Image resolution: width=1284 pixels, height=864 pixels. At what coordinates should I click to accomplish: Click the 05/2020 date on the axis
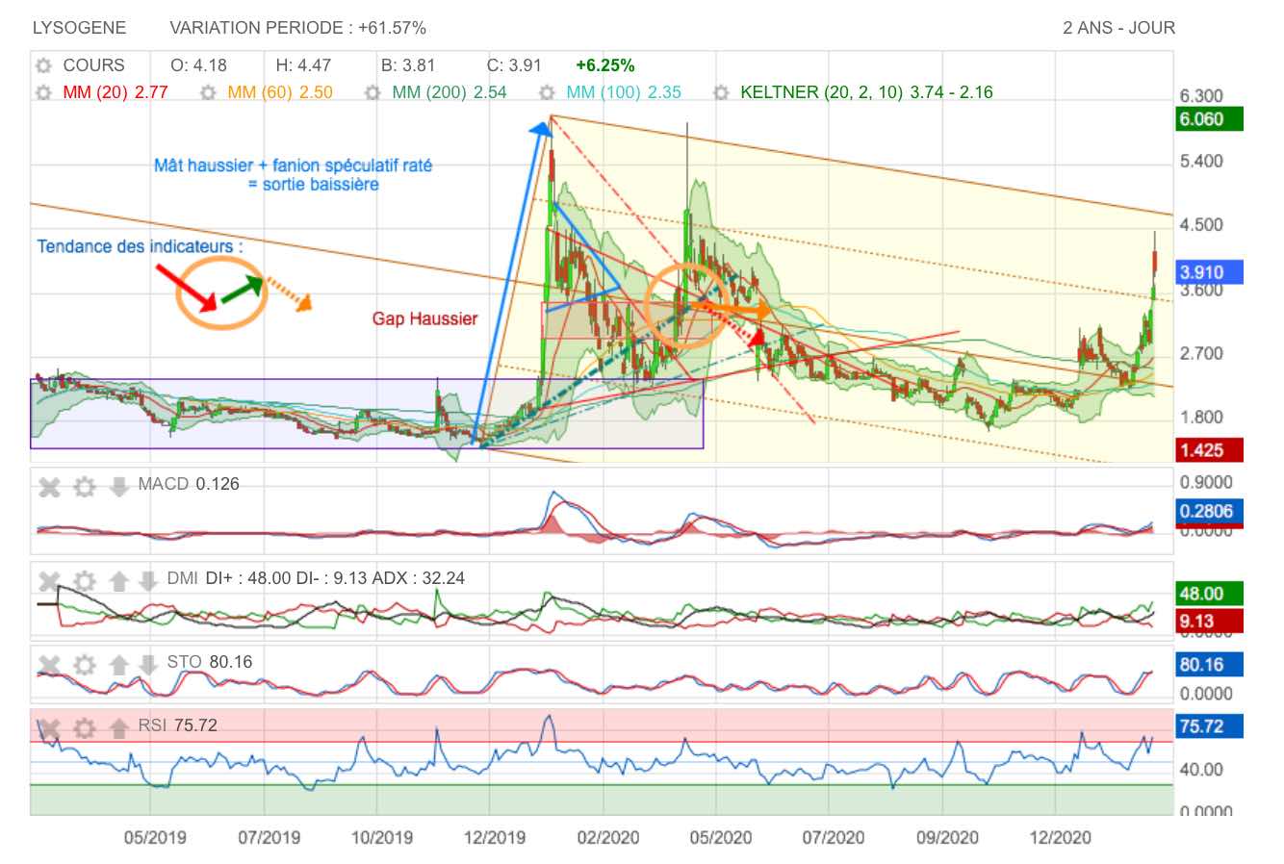(x=720, y=837)
